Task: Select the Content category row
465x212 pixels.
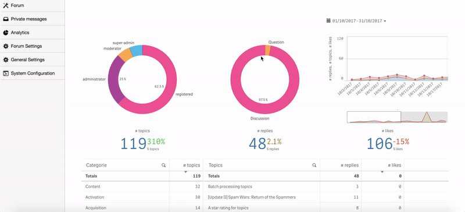Action: [x=142, y=187]
